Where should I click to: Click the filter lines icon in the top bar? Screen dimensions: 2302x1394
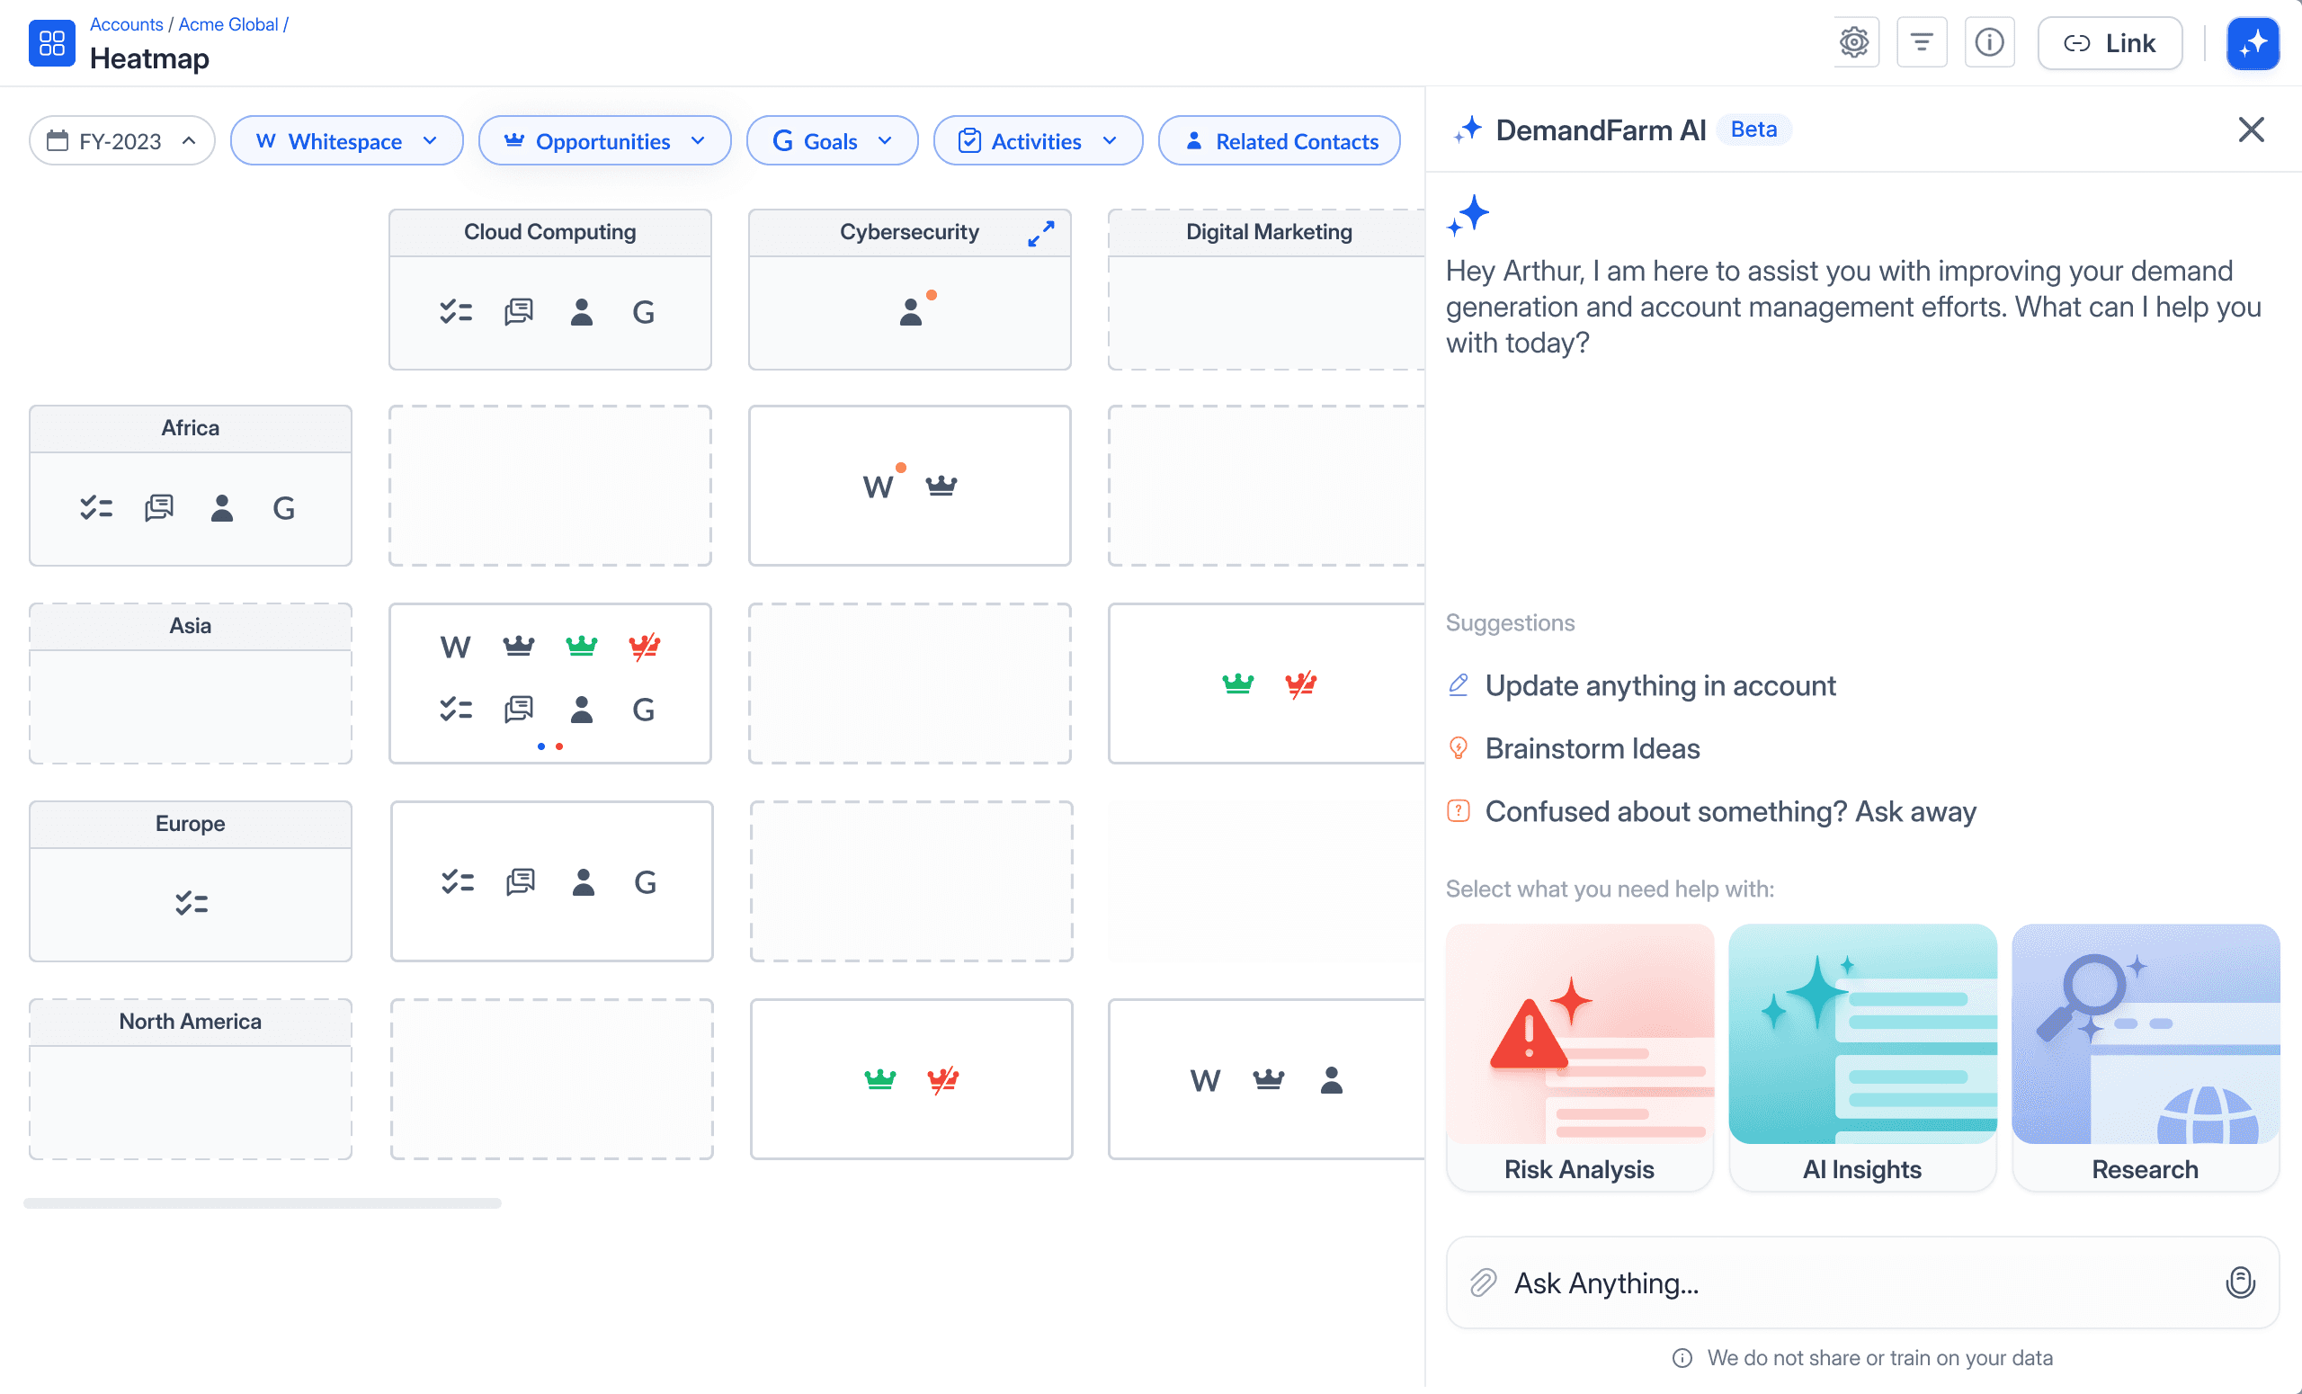[1921, 43]
